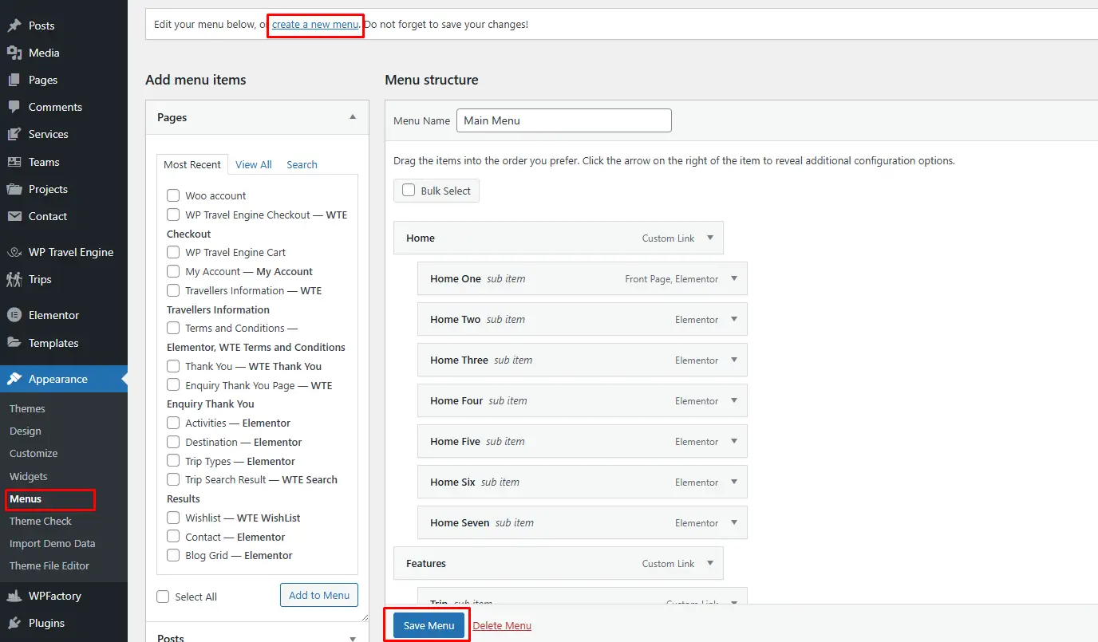Expand the Features menu item arrow
1098x642 pixels.
[x=709, y=563]
